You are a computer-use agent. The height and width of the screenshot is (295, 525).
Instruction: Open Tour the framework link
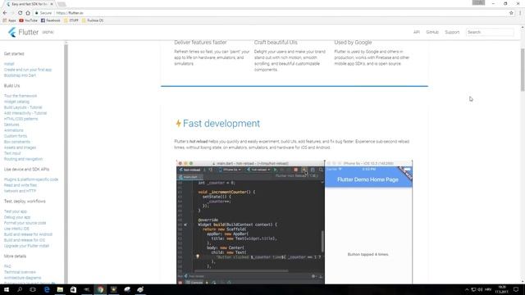pyautogui.click(x=21, y=96)
